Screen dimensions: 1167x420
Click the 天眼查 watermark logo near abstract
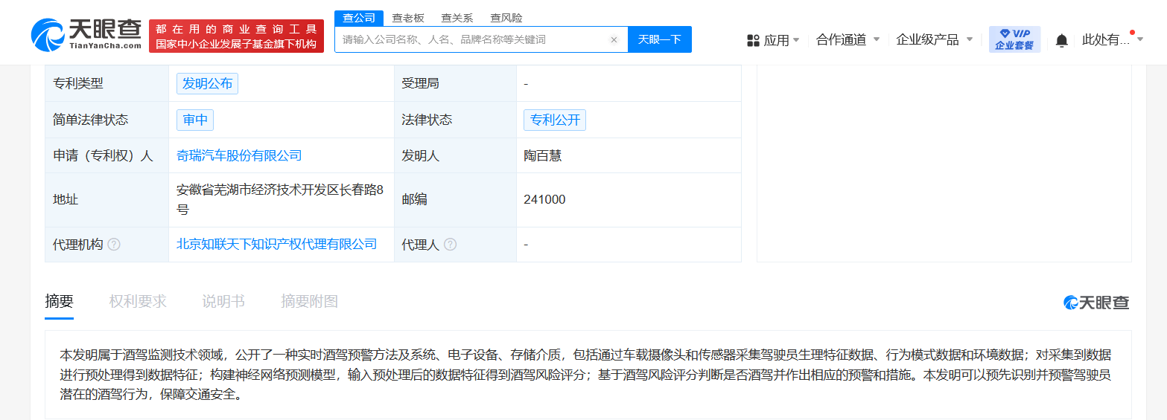tap(1096, 303)
